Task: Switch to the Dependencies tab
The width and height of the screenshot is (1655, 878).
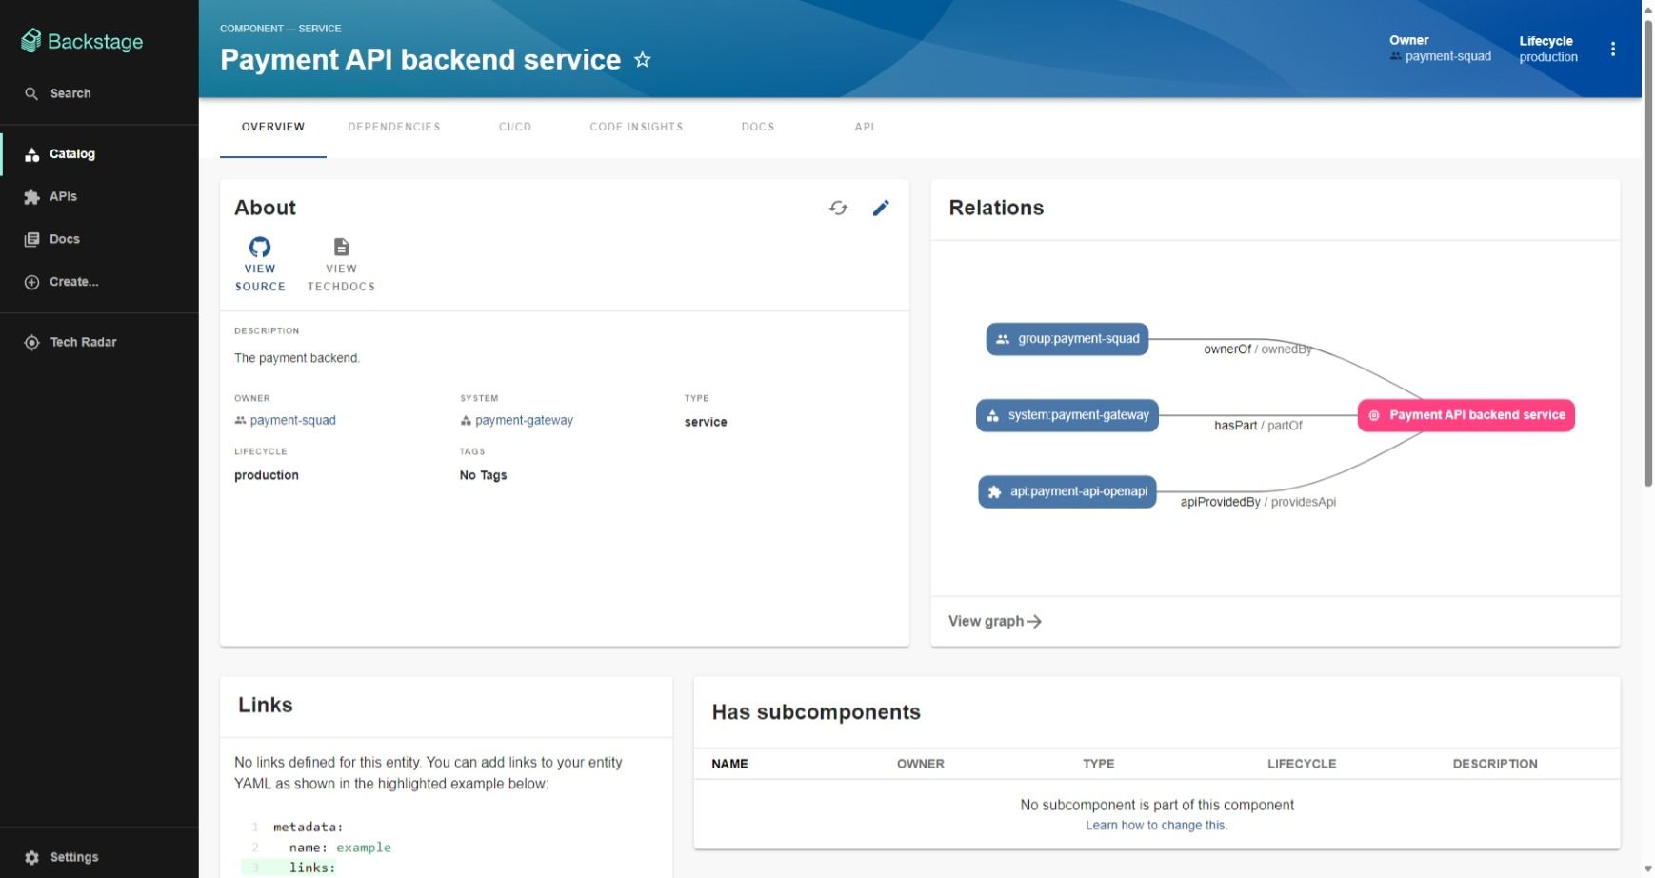Action: click(x=393, y=127)
